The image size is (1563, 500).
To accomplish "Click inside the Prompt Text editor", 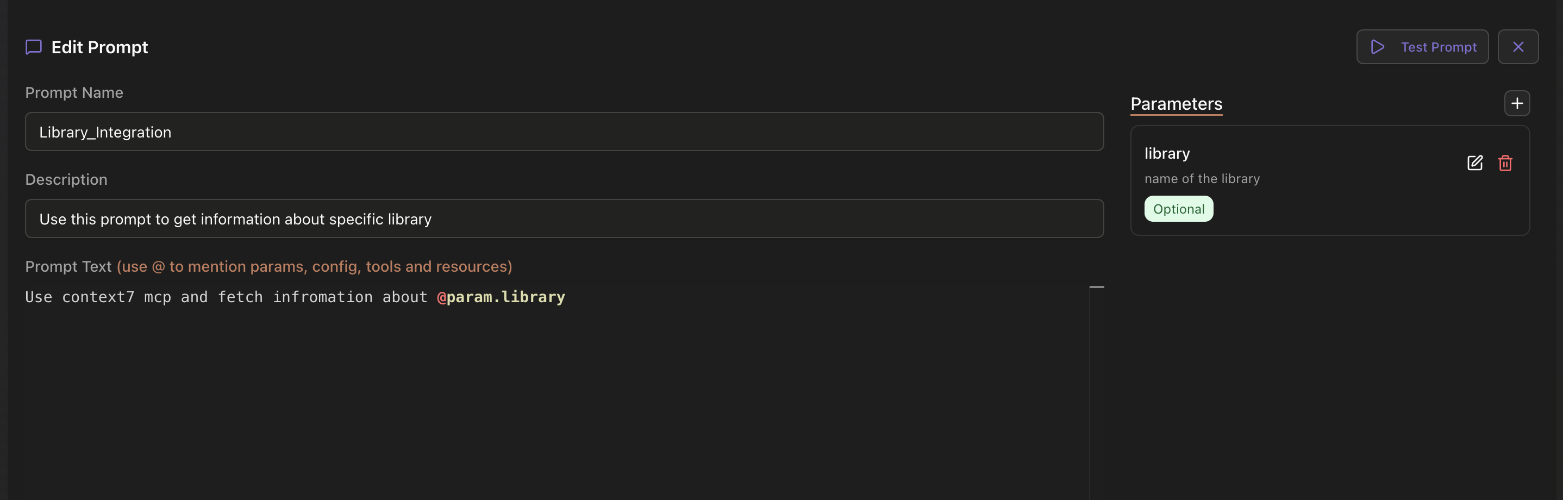I will point(546,364).
